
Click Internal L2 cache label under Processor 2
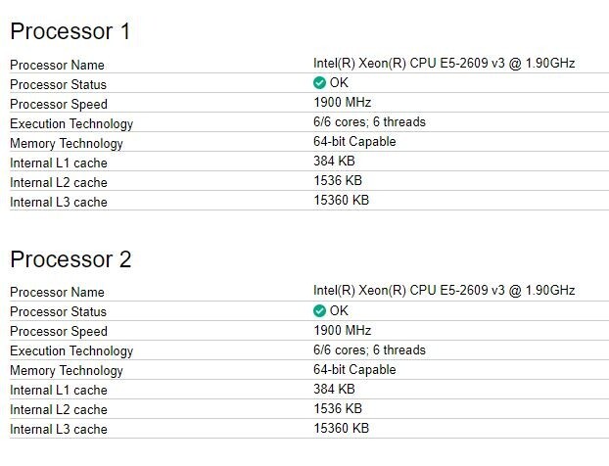coord(59,409)
